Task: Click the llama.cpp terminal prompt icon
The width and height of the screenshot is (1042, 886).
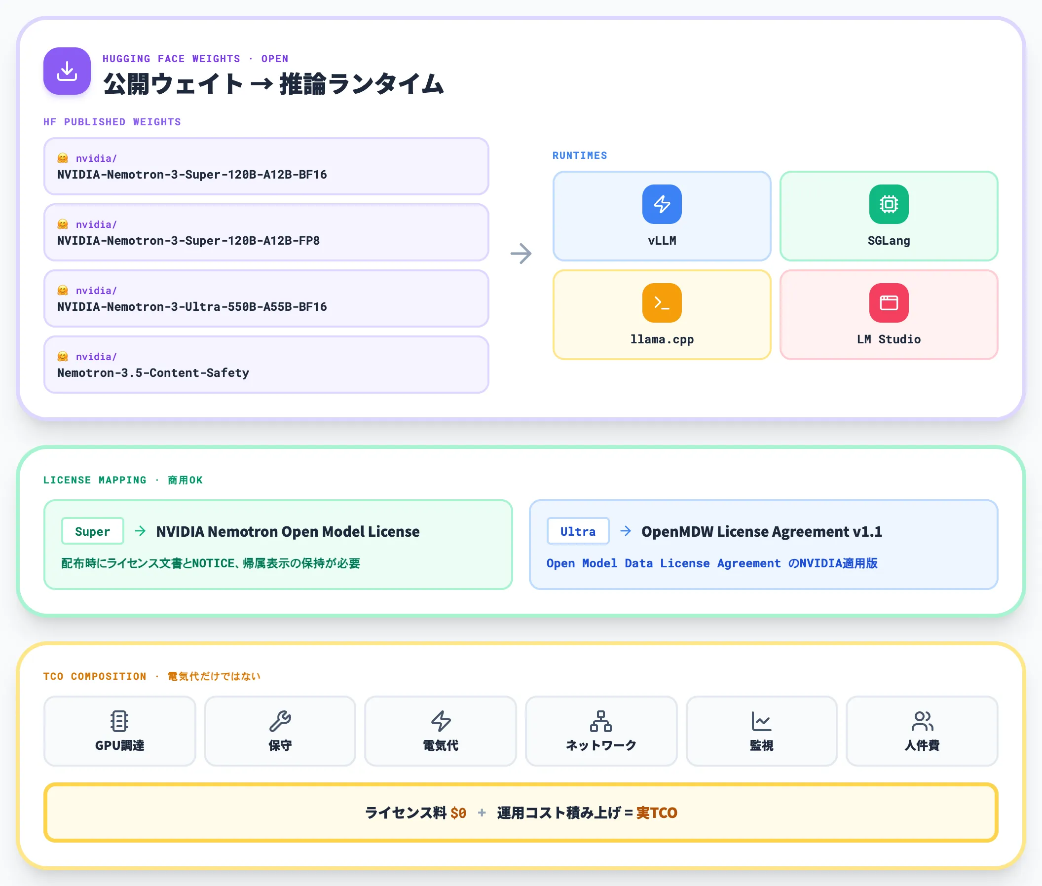Action: click(x=662, y=303)
